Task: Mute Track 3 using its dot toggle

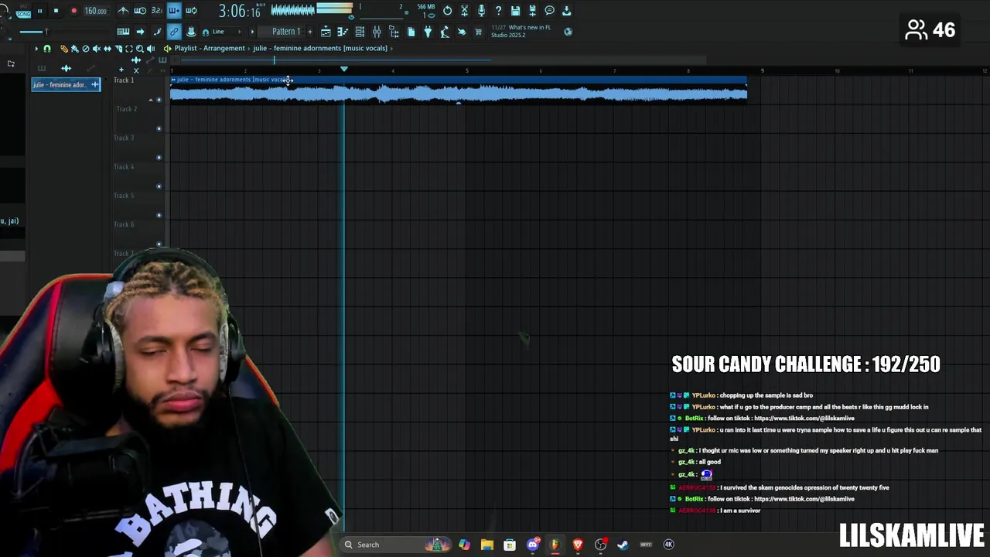Action: (x=159, y=157)
